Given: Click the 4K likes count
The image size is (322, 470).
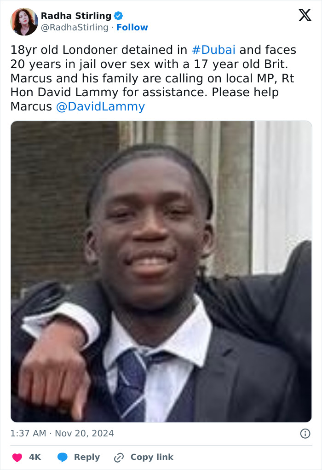Looking at the screenshot, I should pyautogui.click(x=35, y=457).
